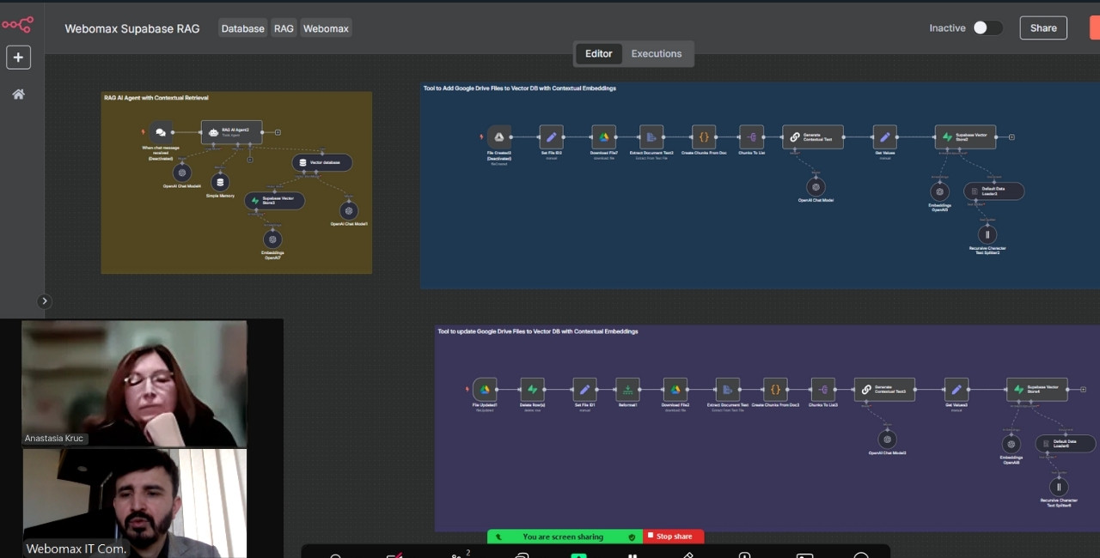The height and width of the screenshot is (558, 1100).
Task: Open the Create Chunks From Doc3 node
Action: click(x=775, y=390)
